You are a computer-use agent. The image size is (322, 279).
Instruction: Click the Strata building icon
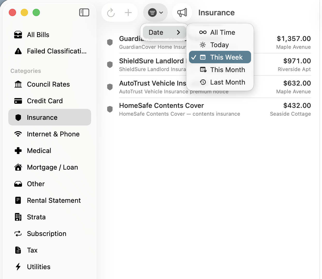click(x=18, y=217)
